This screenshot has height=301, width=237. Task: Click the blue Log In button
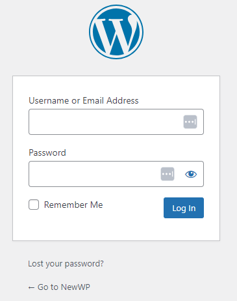coord(184,208)
